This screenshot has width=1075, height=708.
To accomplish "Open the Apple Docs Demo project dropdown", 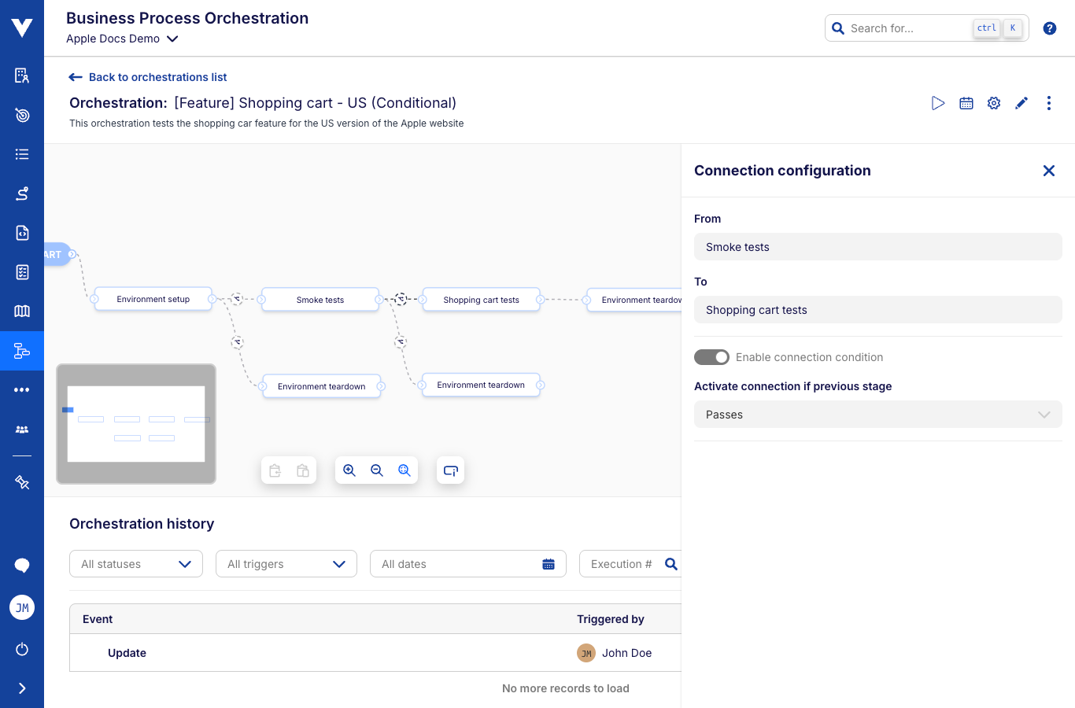I will coord(122,38).
